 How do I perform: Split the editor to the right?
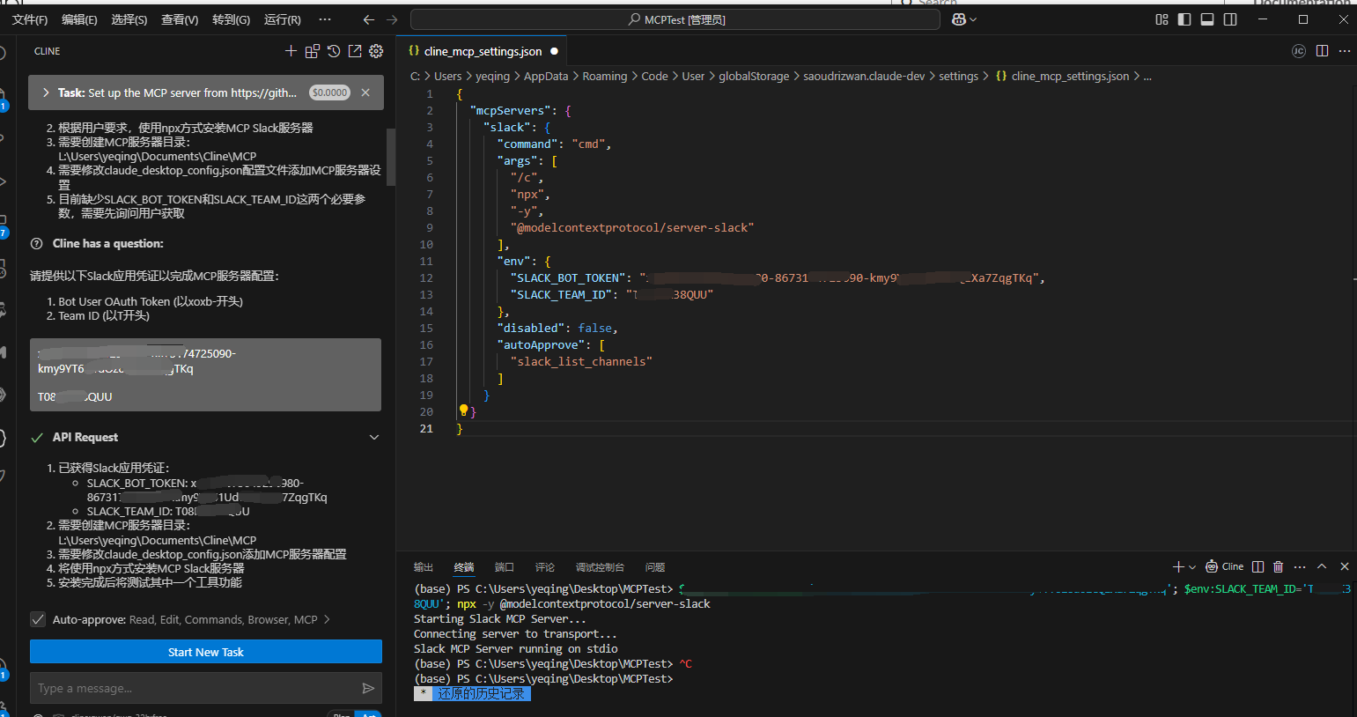[1322, 51]
